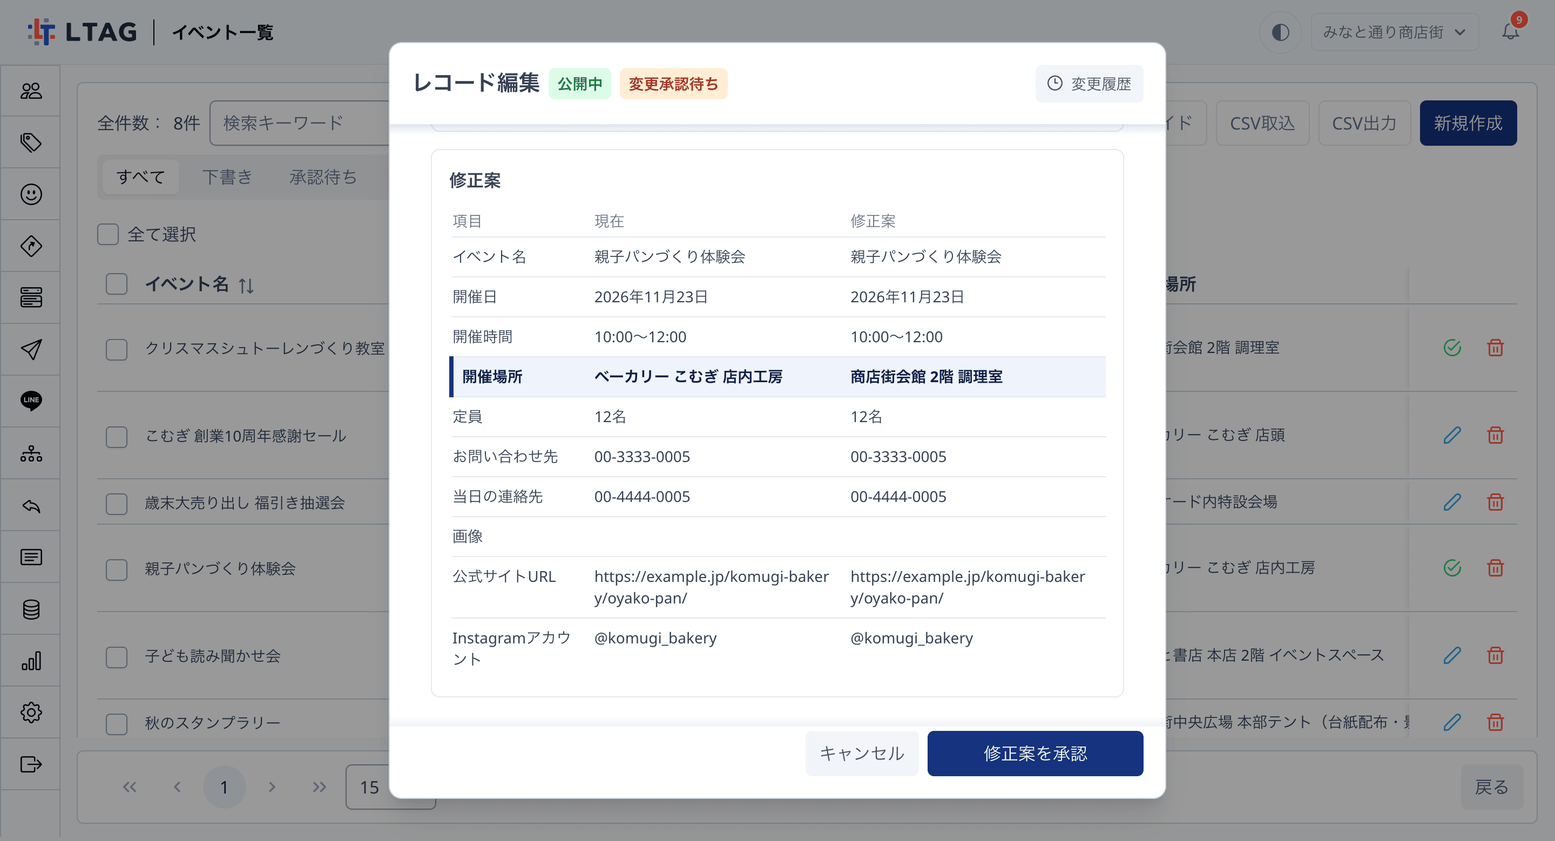Focus the 検索キーワード search field
Image resolution: width=1555 pixels, height=841 pixels.
(300, 123)
